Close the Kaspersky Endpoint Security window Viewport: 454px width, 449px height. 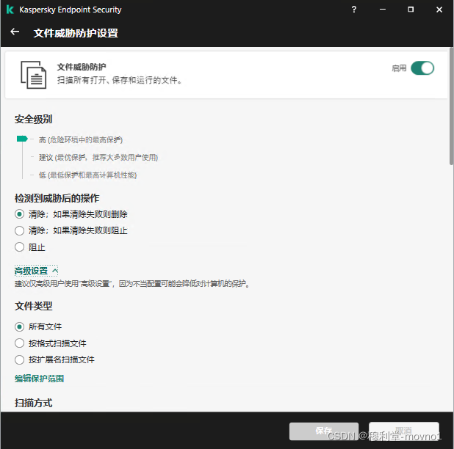[x=439, y=10]
